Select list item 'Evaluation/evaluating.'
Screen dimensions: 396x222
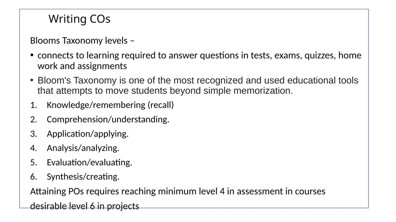point(89,162)
